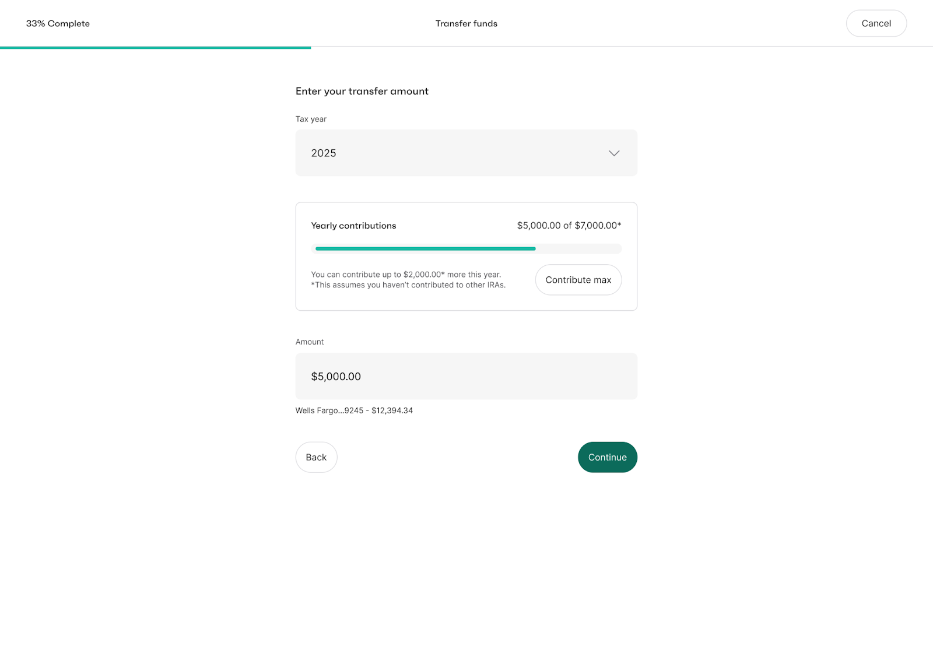This screenshot has height=653, width=933.
Task: Click the 33% Complete label
Action: [x=58, y=24]
